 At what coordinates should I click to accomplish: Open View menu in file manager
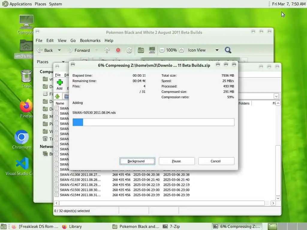[62, 40]
